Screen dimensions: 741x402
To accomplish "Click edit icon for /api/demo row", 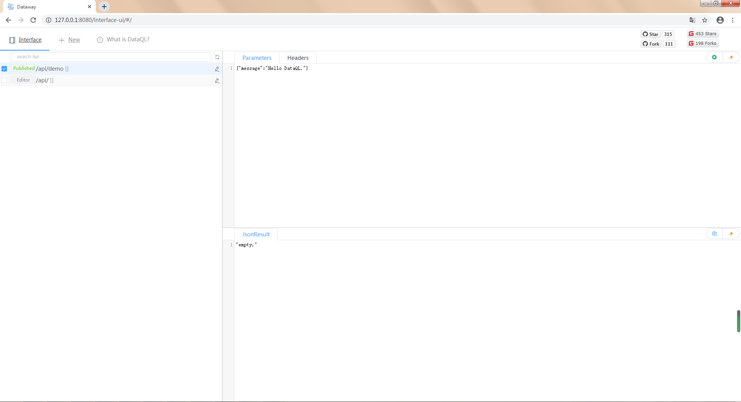I will pos(217,69).
